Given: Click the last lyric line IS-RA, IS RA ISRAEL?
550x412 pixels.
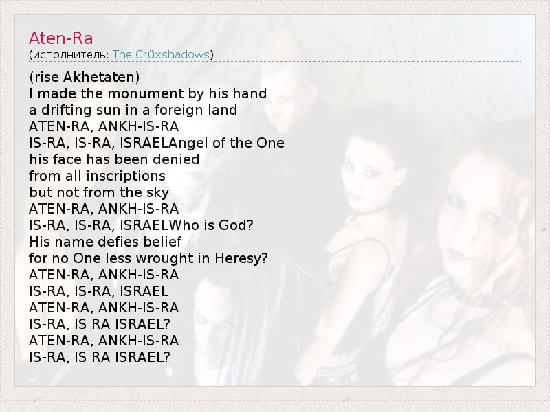Looking at the screenshot, I should [x=99, y=357].
